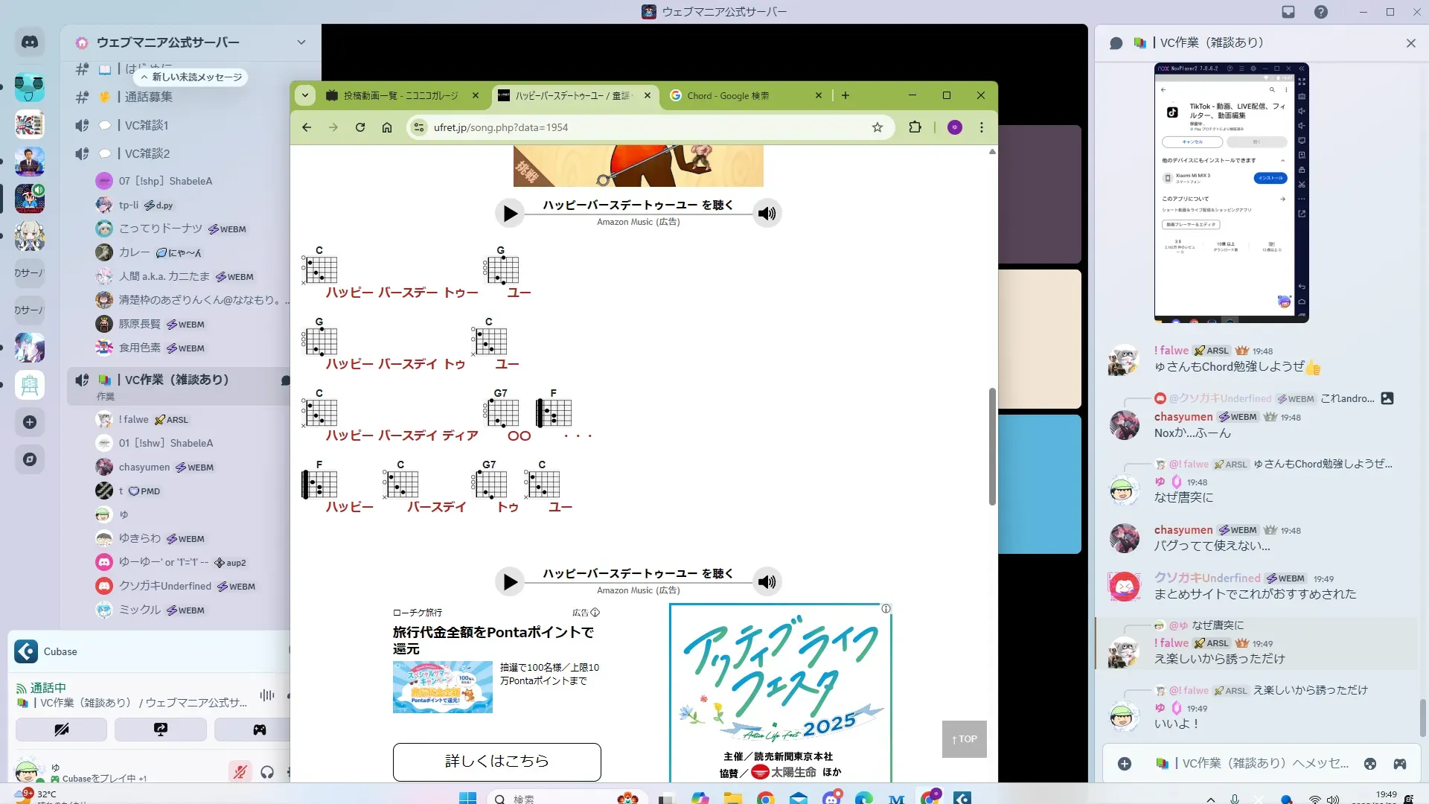
Task: Bookmark this page with the star icon
Action: [877, 127]
